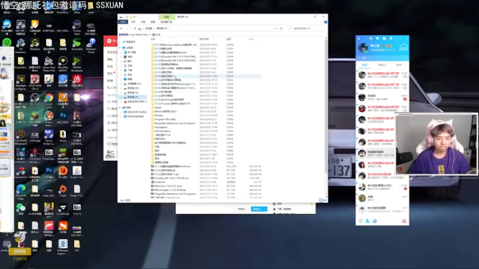Image resolution: width=479 pixels, height=269 pixels.
Task: Select drive F: in navigation tree
Action: pos(133,97)
